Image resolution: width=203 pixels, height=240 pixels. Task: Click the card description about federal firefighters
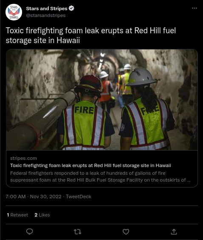100,176
